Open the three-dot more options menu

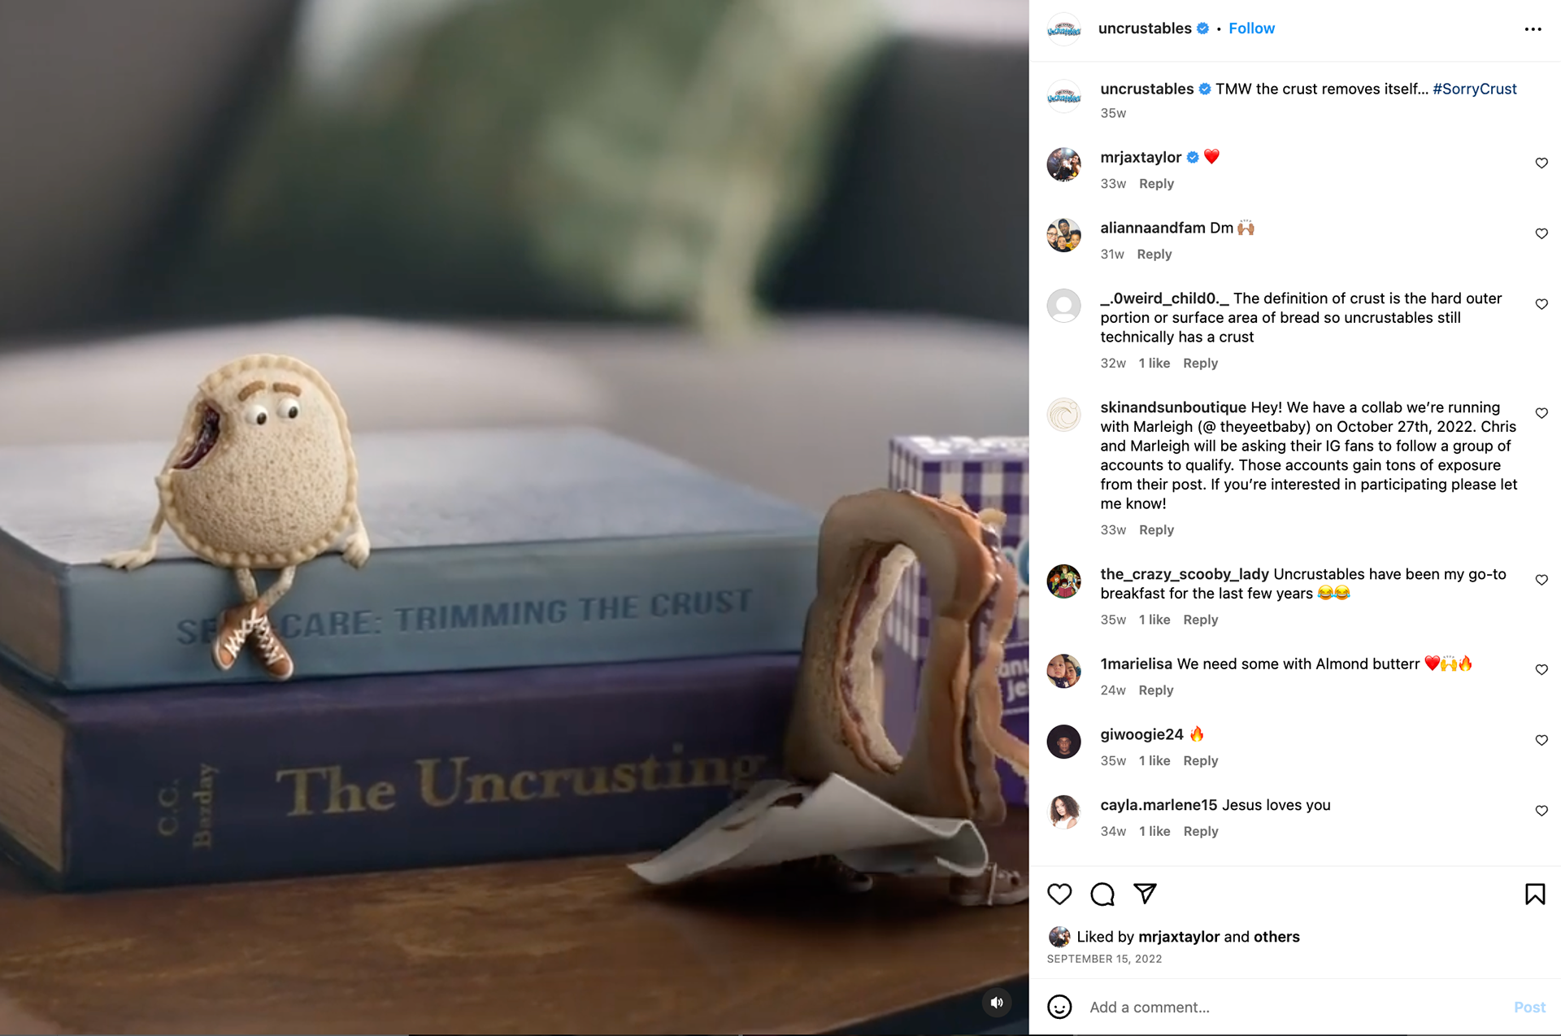[1533, 29]
